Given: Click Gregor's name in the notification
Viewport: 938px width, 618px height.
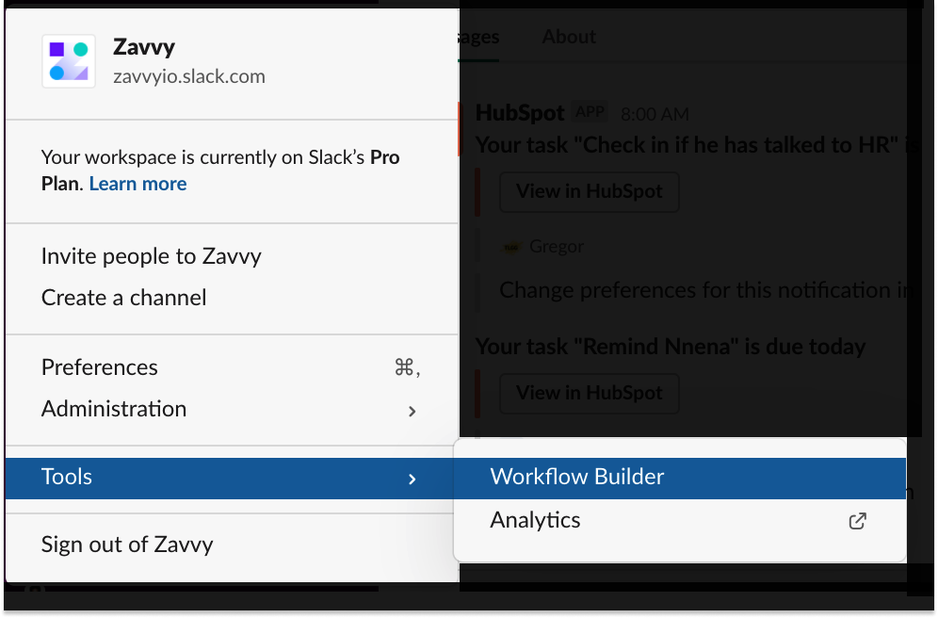Looking at the screenshot, I should (558, 246).
